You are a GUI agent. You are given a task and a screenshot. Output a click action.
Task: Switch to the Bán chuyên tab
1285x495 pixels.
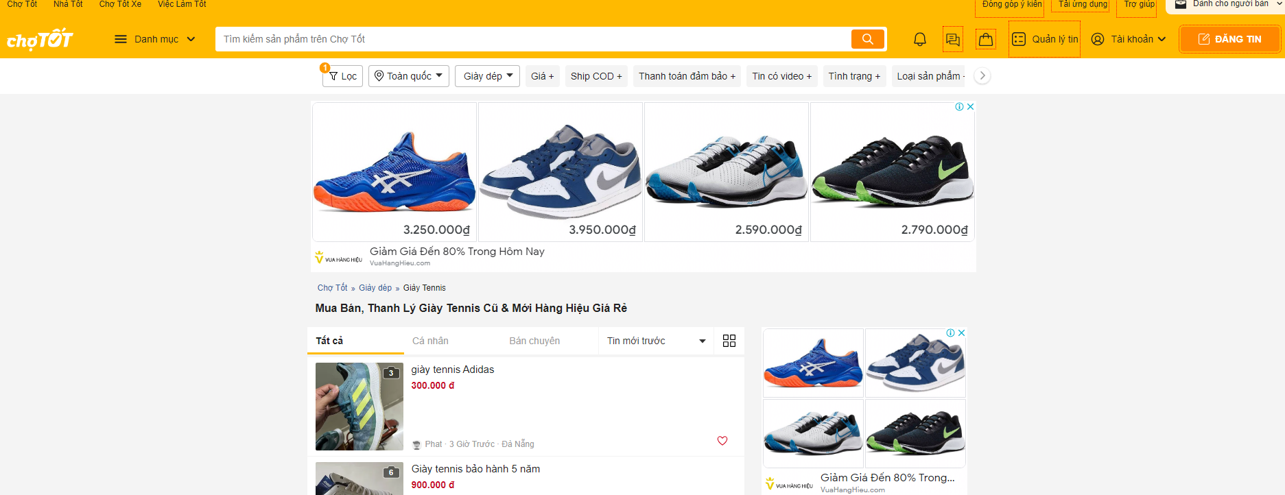point(534,341)
